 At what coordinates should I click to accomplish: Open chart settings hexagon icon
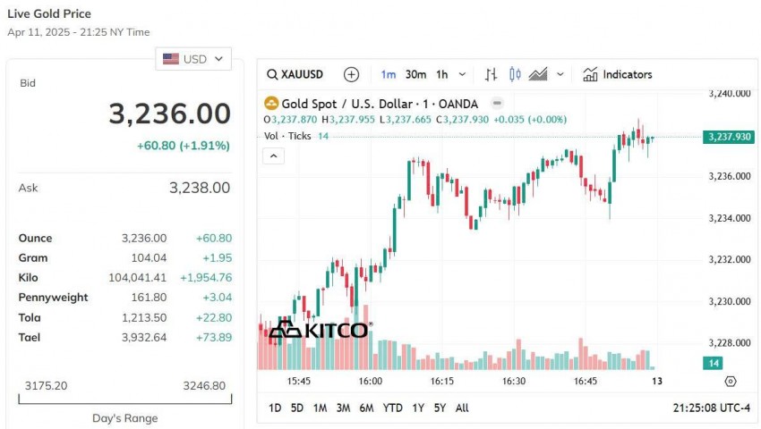730,382
